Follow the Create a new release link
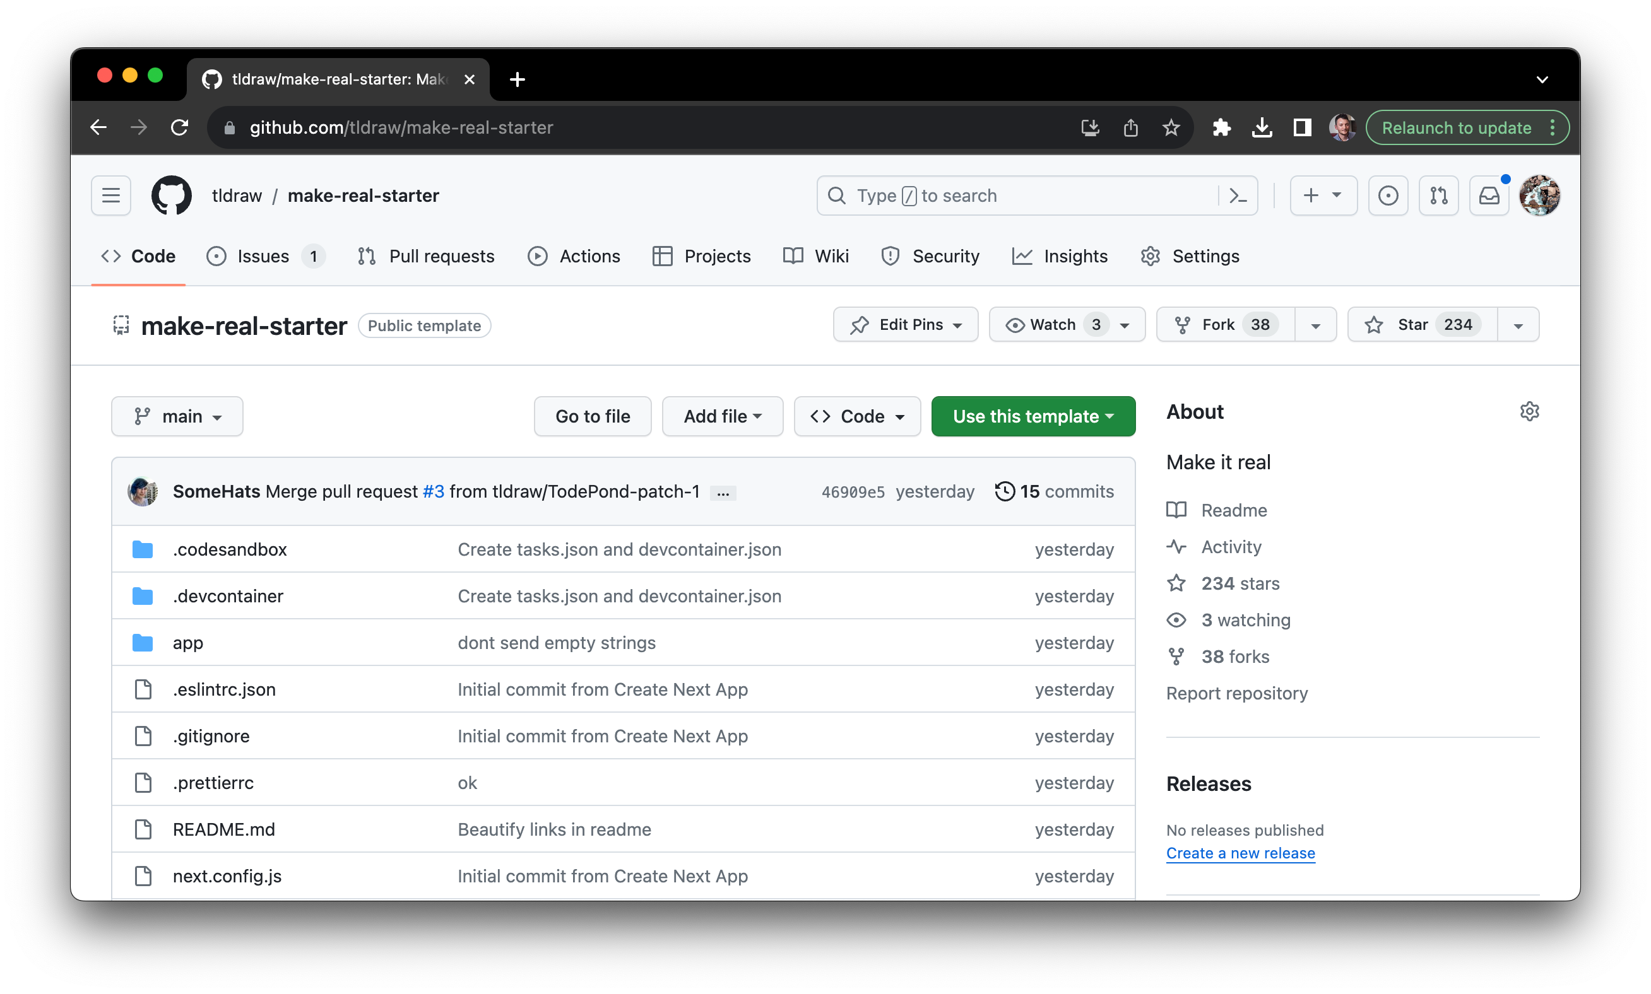The height and width of the screenshot is (994, 1651). [x=1240, y=853]
